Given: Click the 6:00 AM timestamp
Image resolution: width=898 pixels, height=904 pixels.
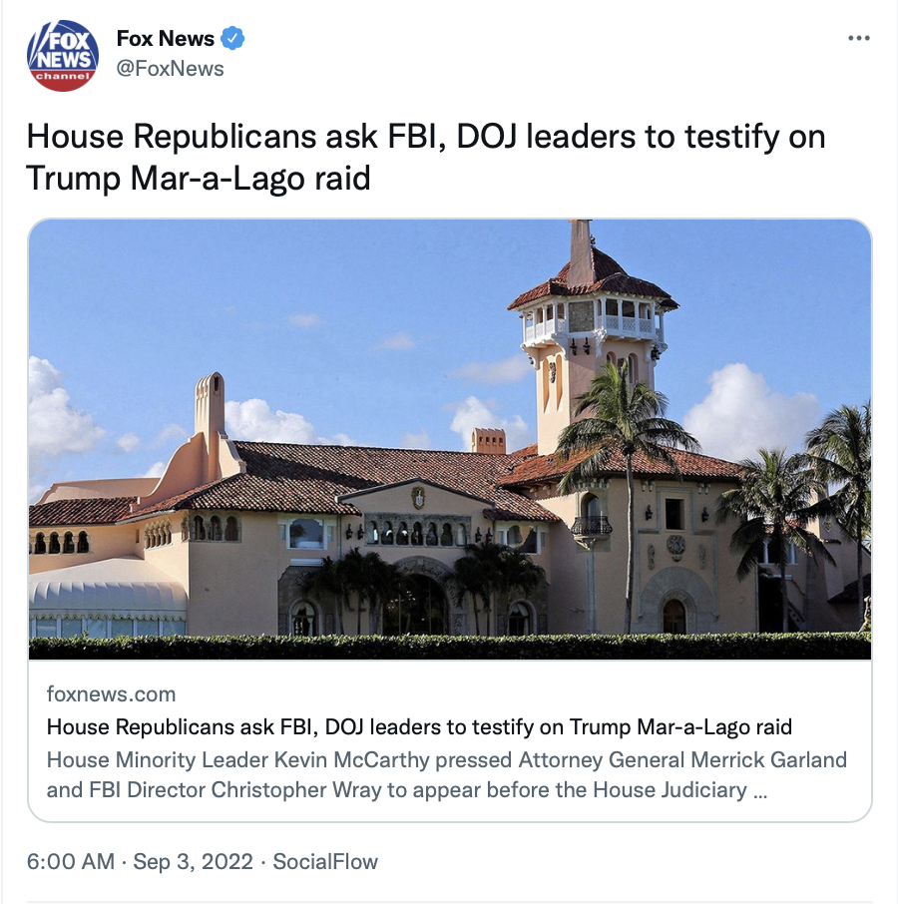Looking at the screenshot, I should (x=70, y=861).
